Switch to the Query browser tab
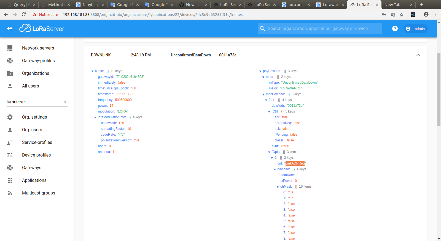Image resolution: width=441 pixels, height=241 pixels. pos(21,5)
